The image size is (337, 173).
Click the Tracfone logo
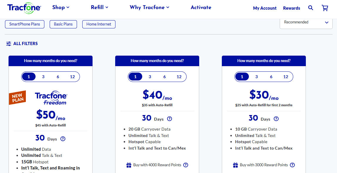(24, 8)
